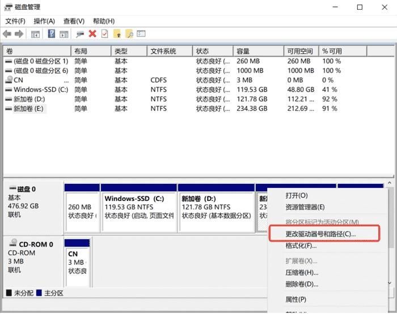Click the yellow folder create toolbar icon

[x=117, y=33]
